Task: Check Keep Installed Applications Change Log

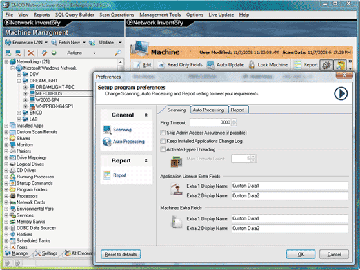Action: click(163, 141)
